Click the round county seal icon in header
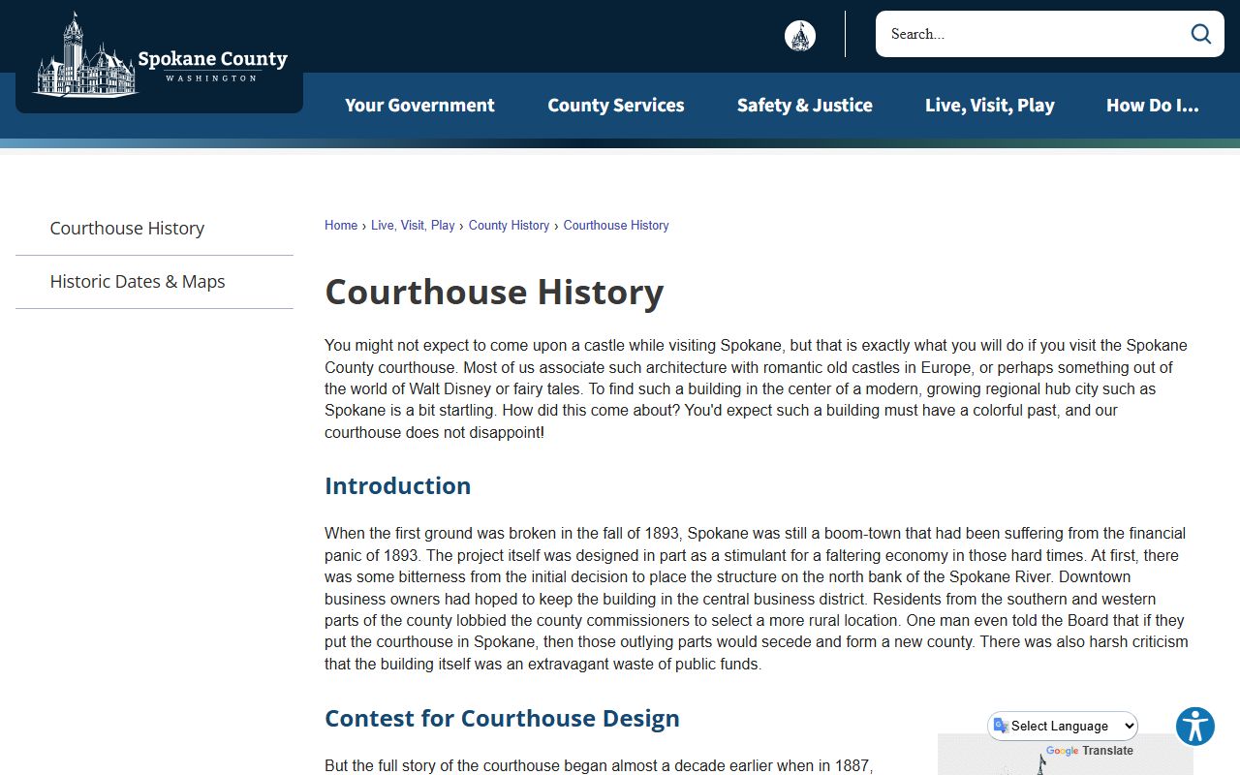This screenshot has width=1240, height=775. pyautogui.click(x=800, y=36)
